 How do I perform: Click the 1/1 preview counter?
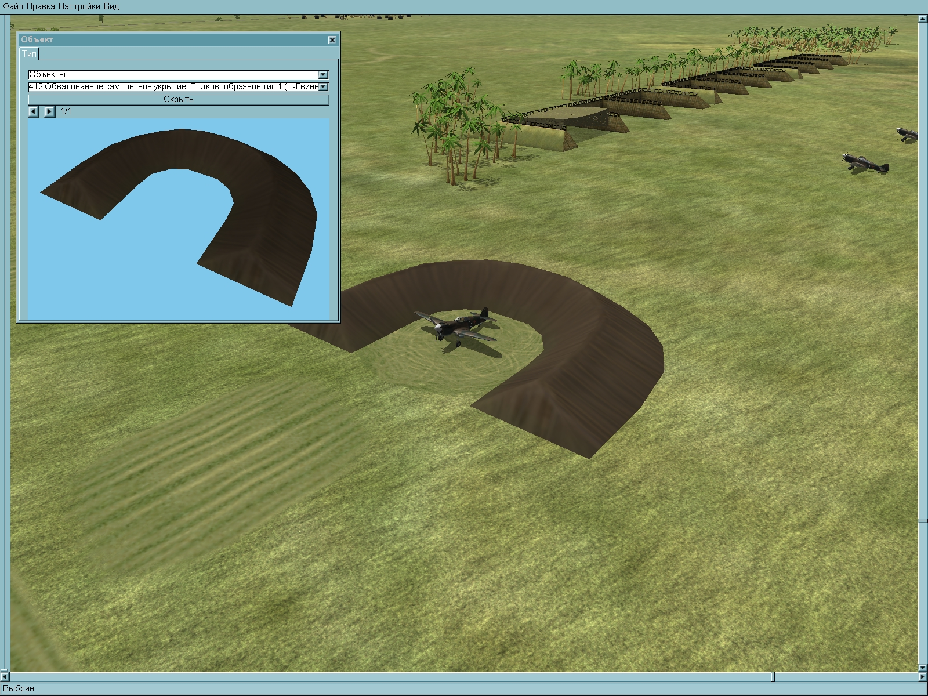[66, 111]
